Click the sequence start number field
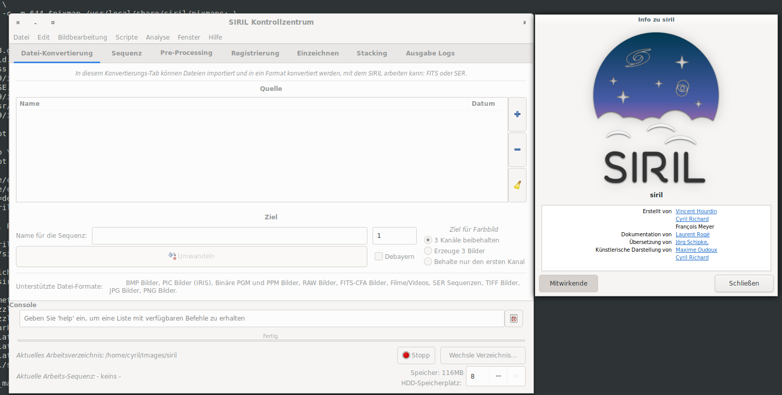The image size is (782, 395). 394,236
